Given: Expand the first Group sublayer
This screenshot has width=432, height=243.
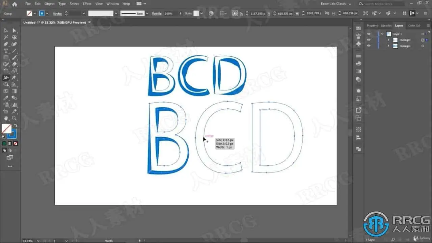Looking at the screenshot, I should pos(388,40).
